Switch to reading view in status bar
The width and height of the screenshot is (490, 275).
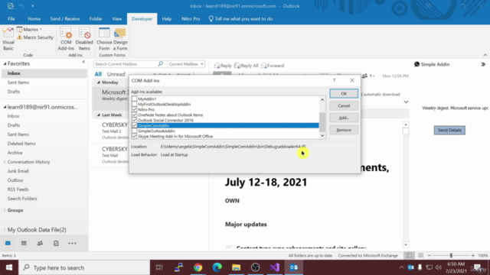420,255
